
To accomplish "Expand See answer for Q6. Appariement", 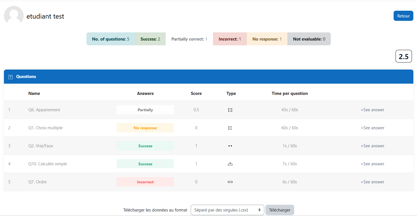I will (372, 110).
